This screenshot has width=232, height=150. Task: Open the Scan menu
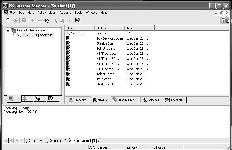[52, 13]
